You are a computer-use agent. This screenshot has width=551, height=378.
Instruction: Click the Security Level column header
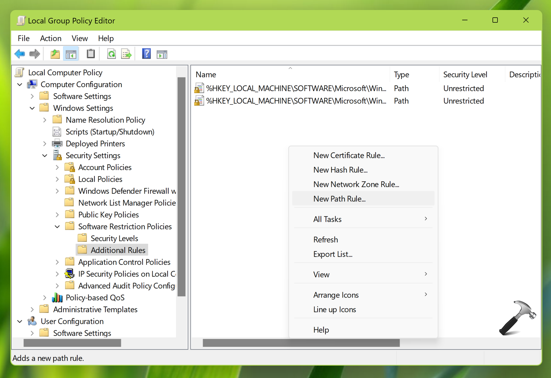(465, 75)
